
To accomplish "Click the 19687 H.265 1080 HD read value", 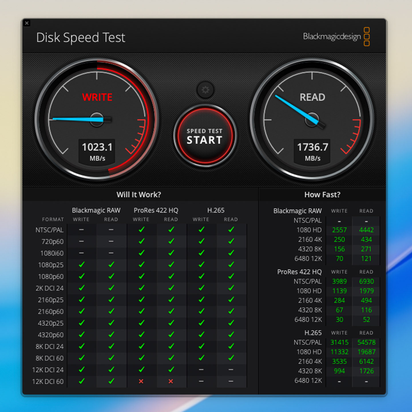I will coord(366,352).
